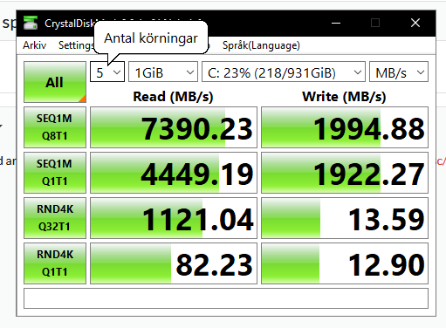The height and width of the screenshot is (328, 446).
Task: Run all benchmarks with the All button
Action: click(55, 82)
